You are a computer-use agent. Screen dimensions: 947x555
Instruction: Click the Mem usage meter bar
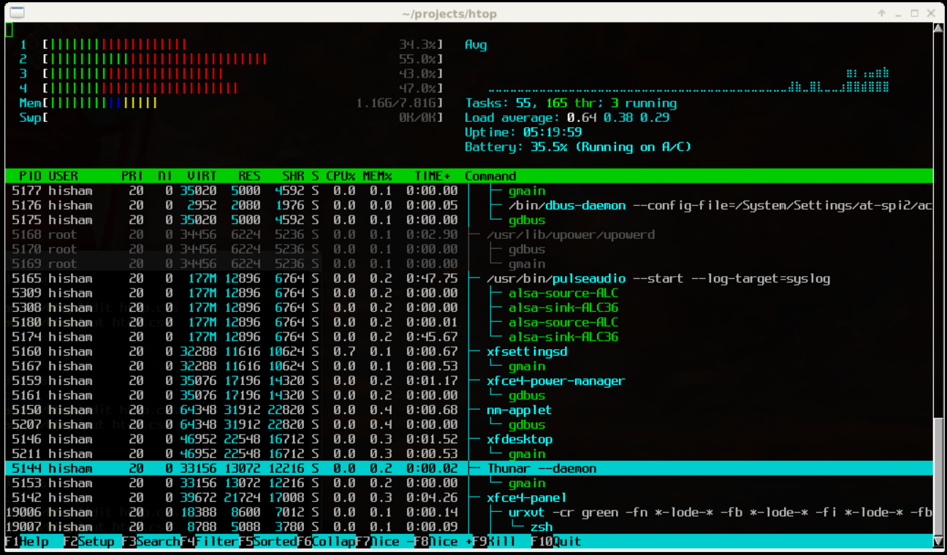tap(243, 103)
